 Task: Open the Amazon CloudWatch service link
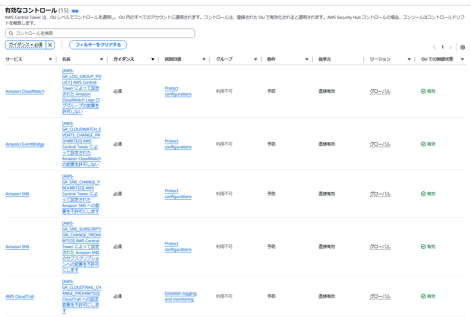click(25, 91)
